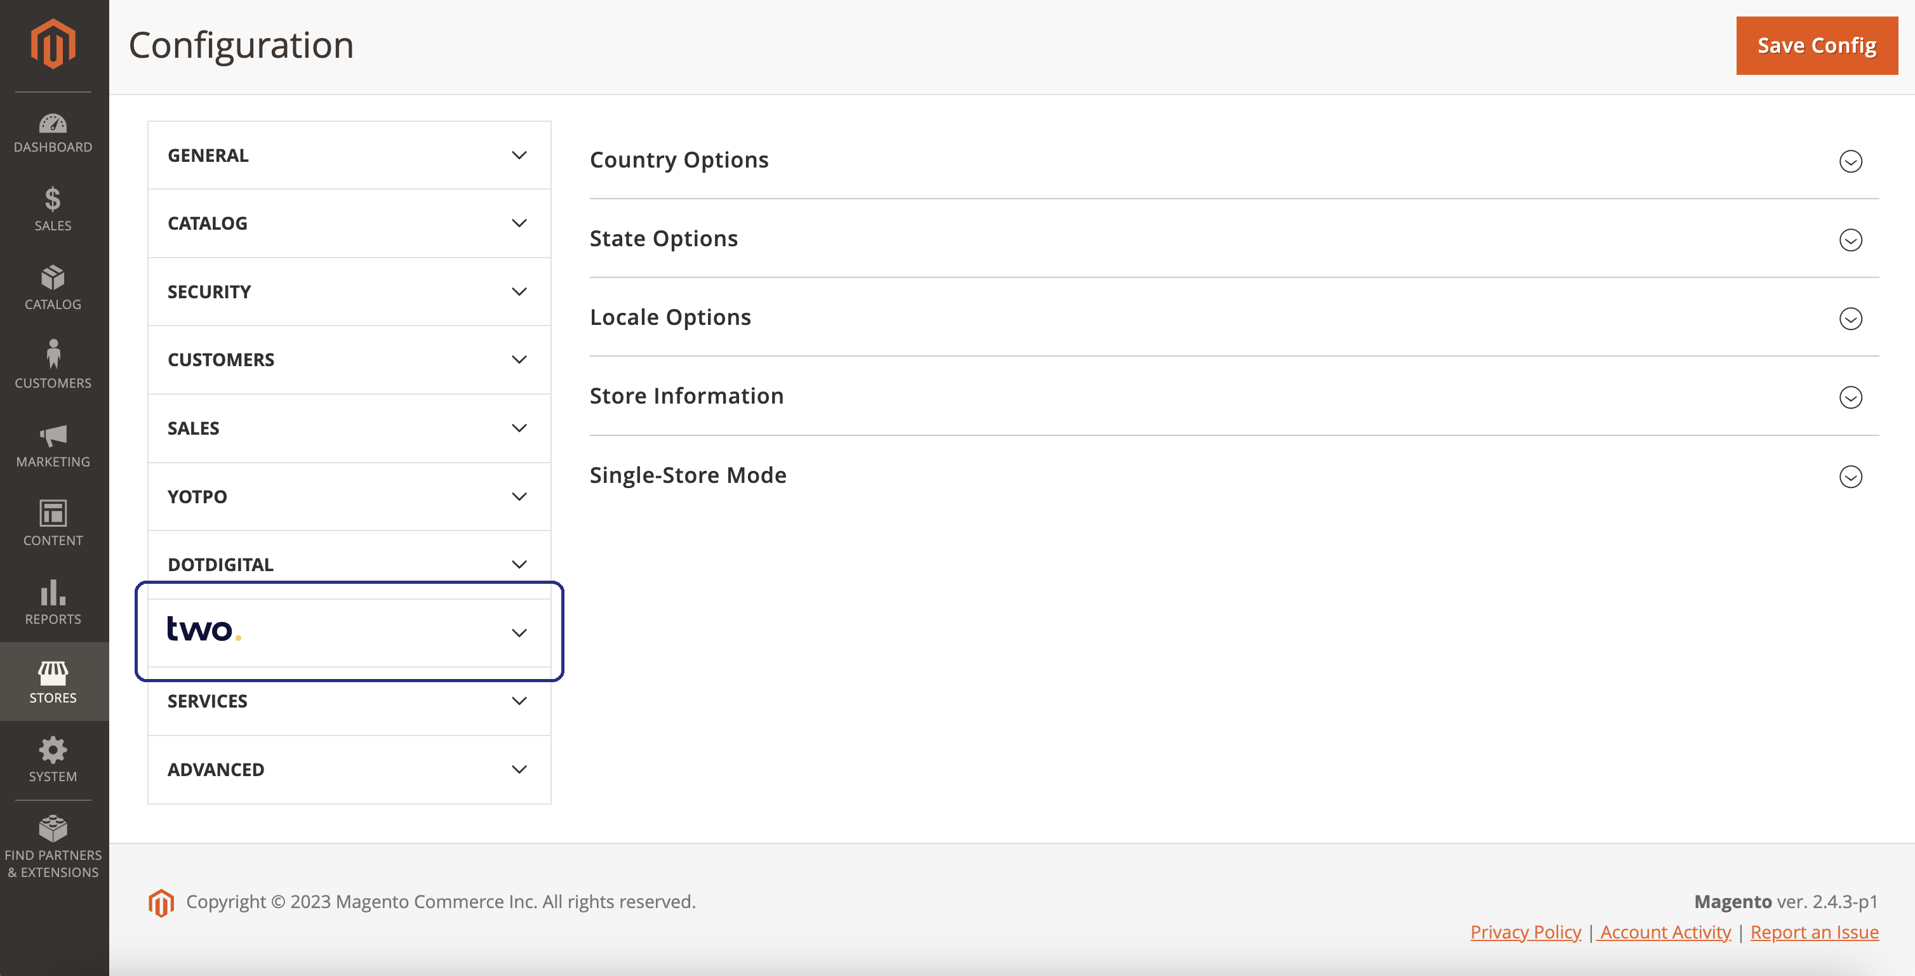The width and height of the screenshot is (1915, 976).
Task: Open the Account Activity link
Action: click(x=1664, y=932)
